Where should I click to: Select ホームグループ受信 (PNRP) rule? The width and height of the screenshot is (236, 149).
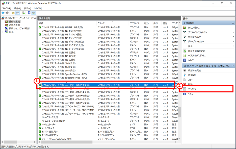[108, 121]
